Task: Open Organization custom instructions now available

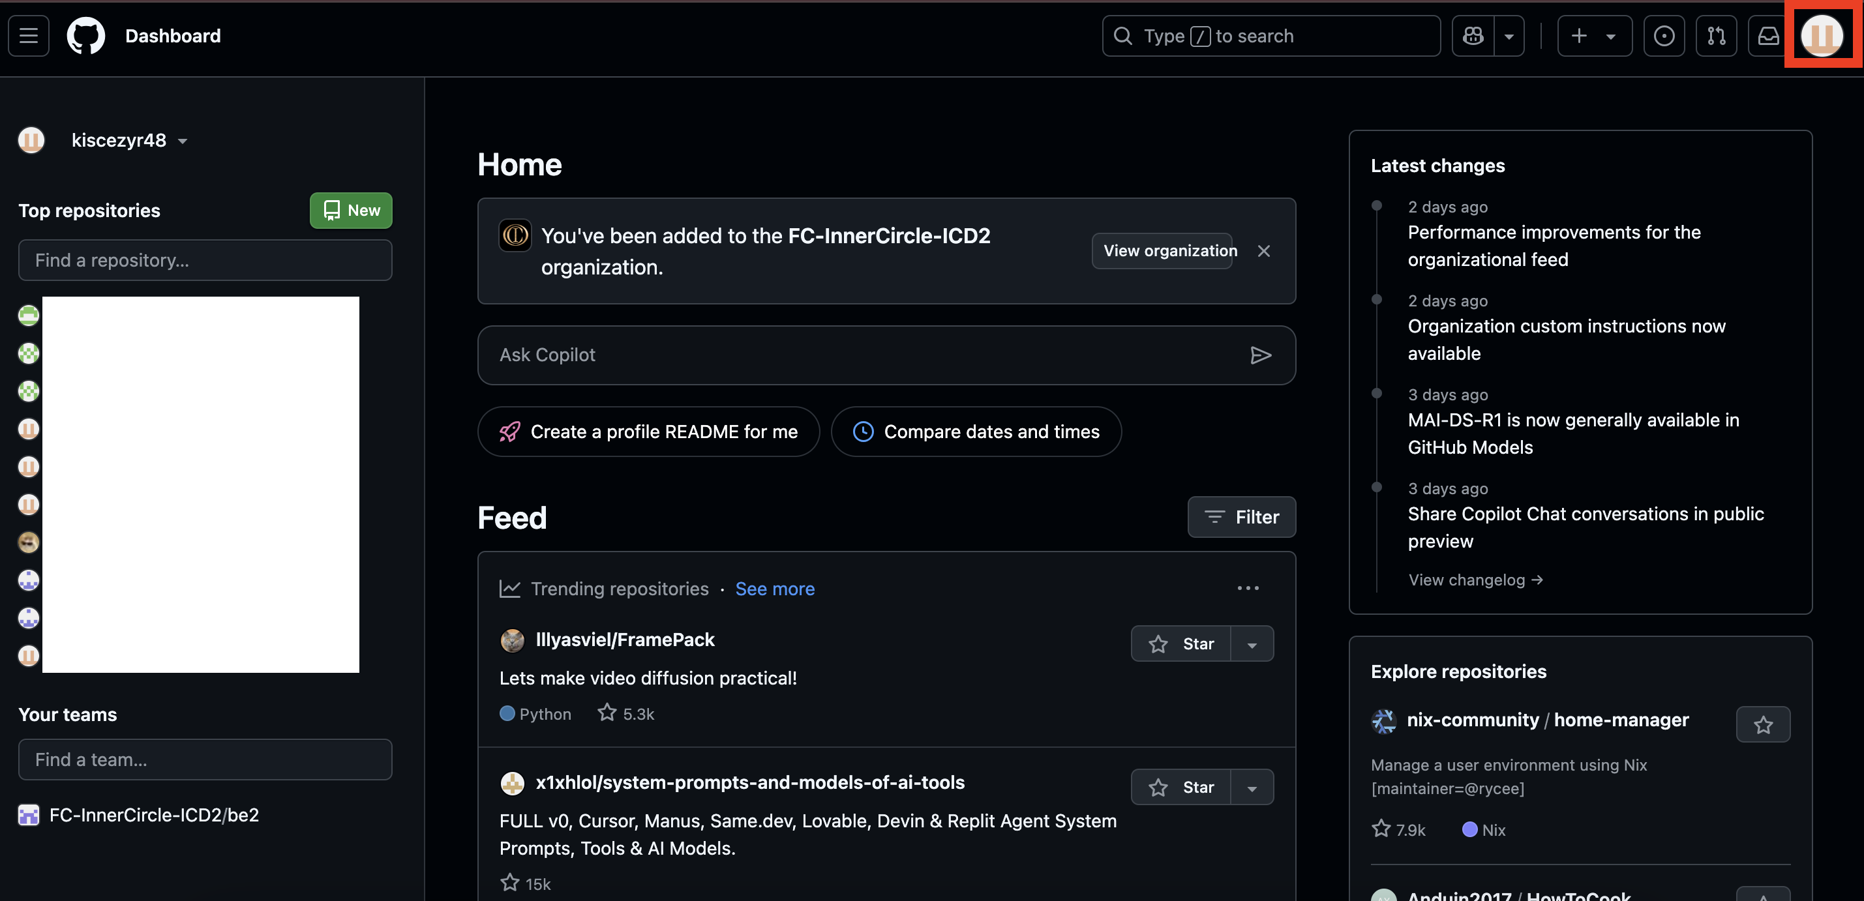Action: pyautogui.click(x=1567, y=340)
